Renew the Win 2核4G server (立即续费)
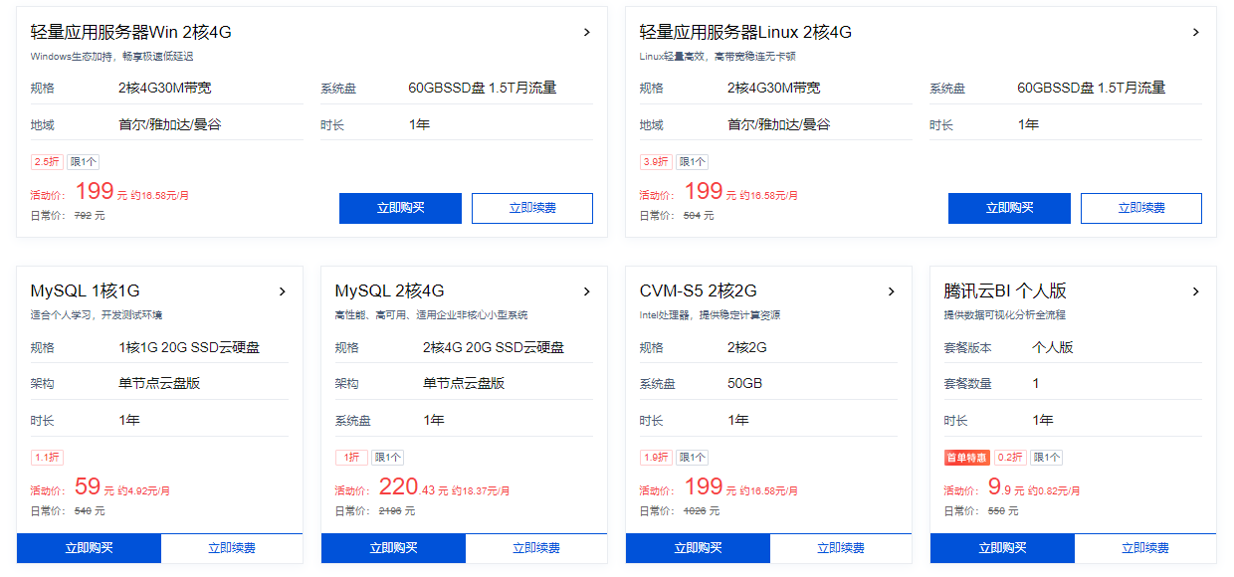 (x=532, y=208)
